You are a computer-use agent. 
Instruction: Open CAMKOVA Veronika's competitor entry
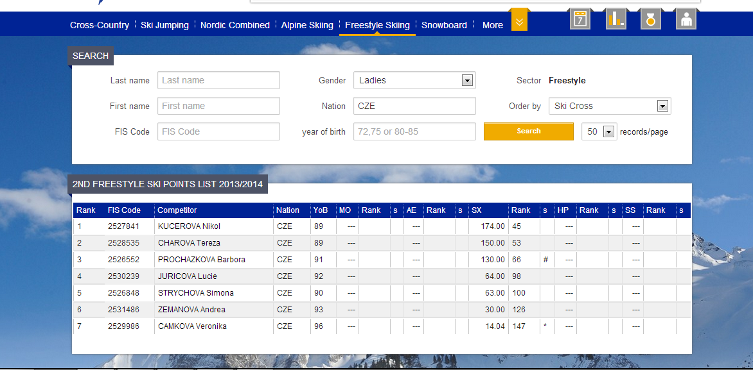(x=191, y=326)
